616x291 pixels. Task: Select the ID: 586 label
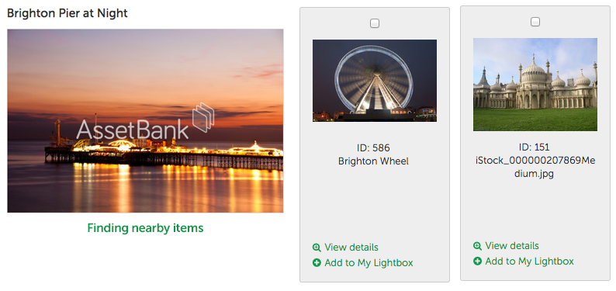point(373,148)
